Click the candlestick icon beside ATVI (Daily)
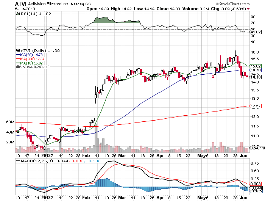This screenshot has height=201, width=265. tap(18, 50)
